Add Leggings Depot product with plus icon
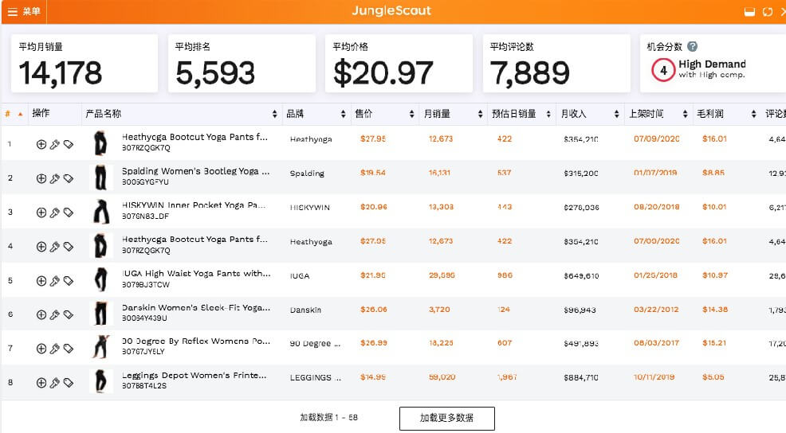 click(x=41, y=382)
